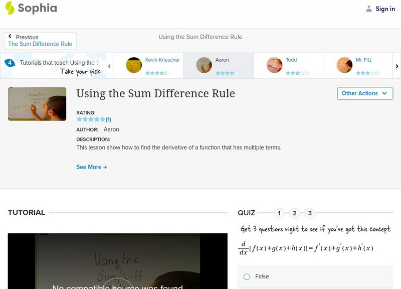Open the Other Actions dropdown
Screen dimensions: 401x289
pyautogui.click(x=364, y=93)
